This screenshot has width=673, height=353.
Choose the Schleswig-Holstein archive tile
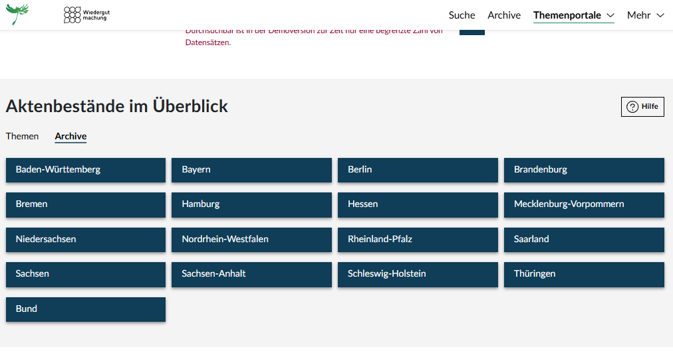point(418,274)
